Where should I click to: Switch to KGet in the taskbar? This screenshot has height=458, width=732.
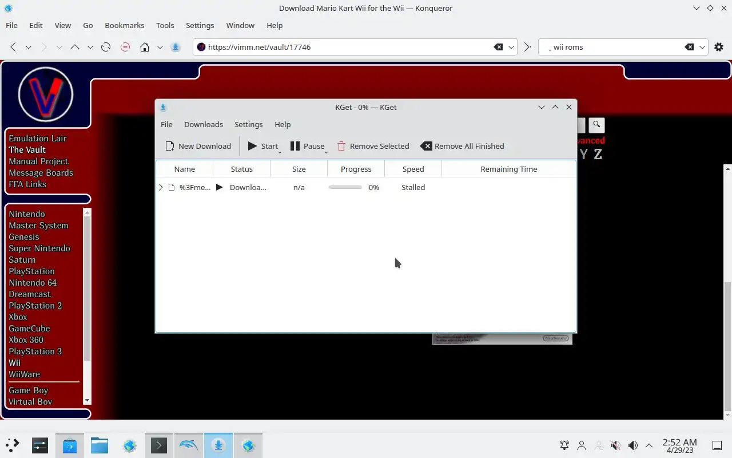tap(218, 445)
